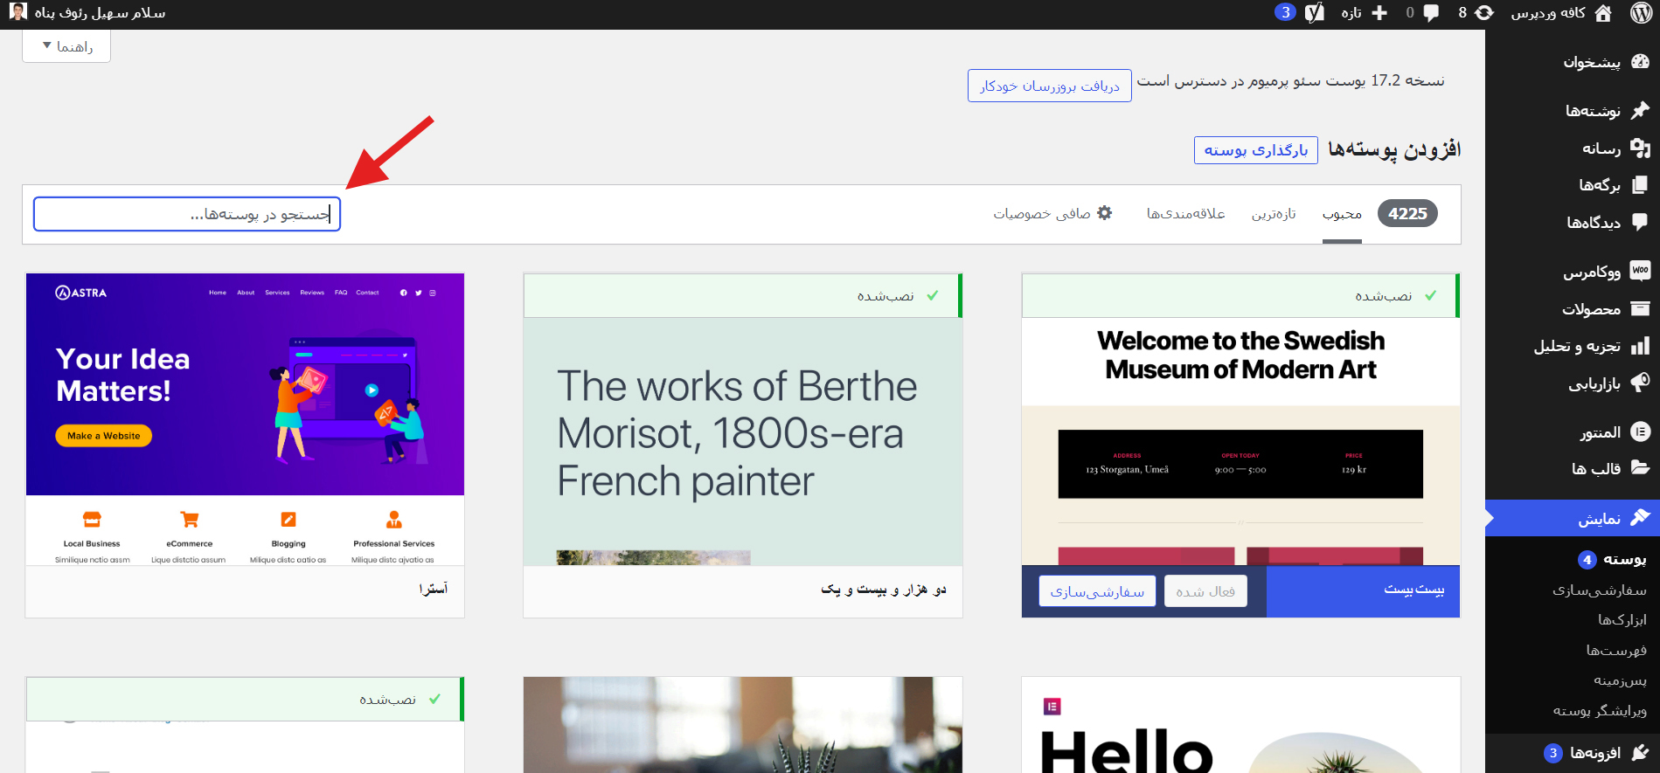Open the Yoast SEO admin bar icon
Viewport: 1660px width, 773px height.
[1314, 13]
